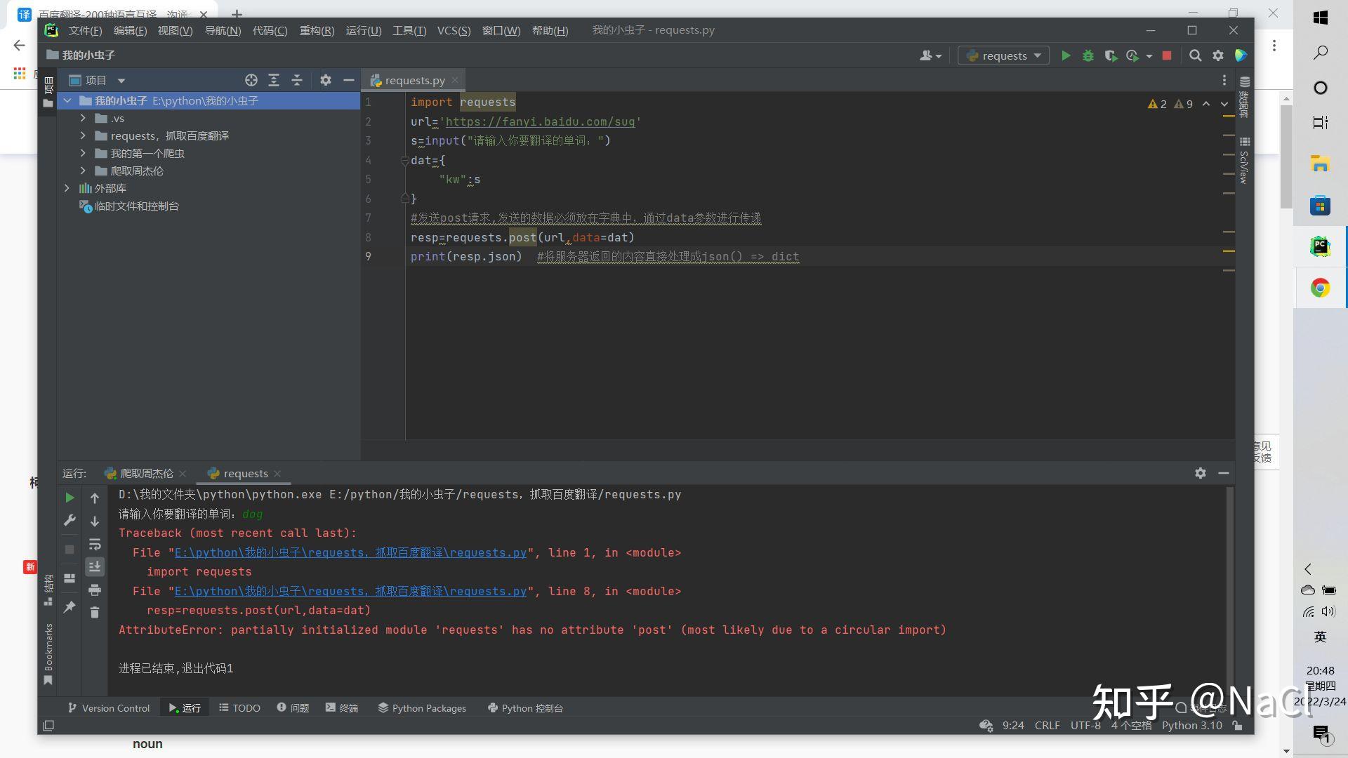Change Python 3.10 interpreter in status bar

pyautogui.click(x=1191, y=725)
